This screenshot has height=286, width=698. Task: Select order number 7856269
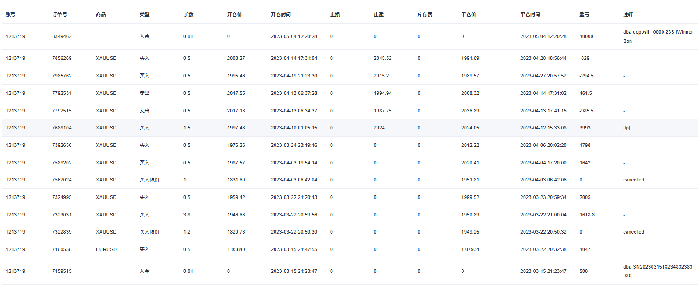62,58
